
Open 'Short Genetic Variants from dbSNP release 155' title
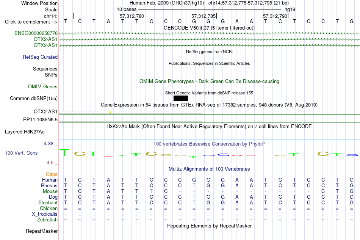(209, 93)
